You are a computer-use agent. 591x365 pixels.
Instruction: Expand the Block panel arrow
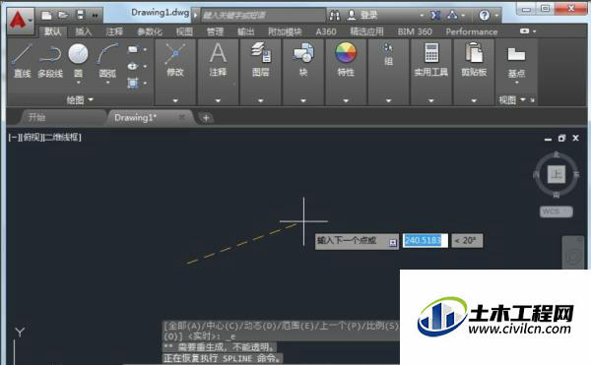pos(303,100)
